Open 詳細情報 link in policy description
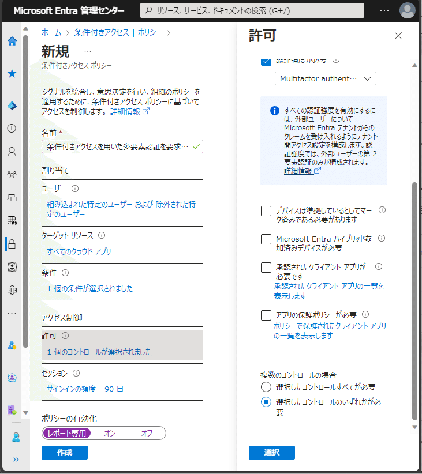This screenshot has width=422, height=474. click(x=129, y=111)
